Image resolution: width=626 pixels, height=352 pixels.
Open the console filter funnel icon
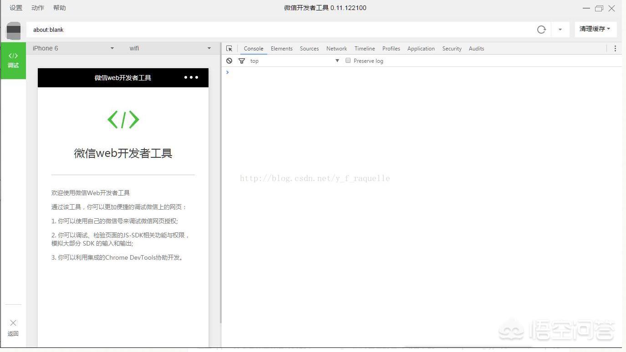pos(242,60)
